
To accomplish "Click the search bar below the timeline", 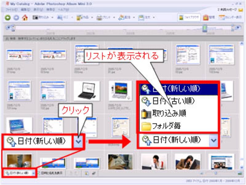I will point(123,39).
